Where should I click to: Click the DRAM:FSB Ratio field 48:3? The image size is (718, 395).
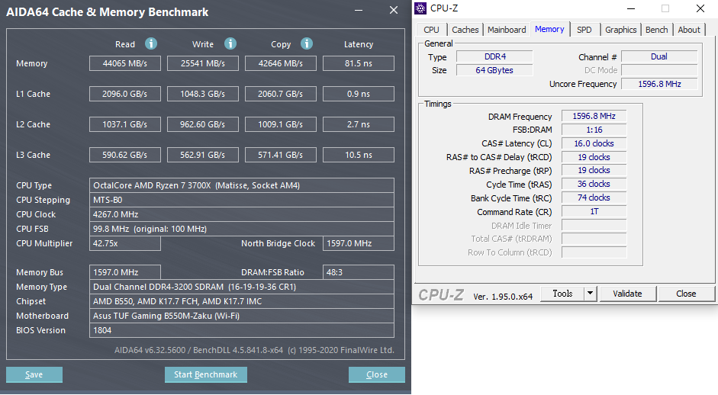pos(359,272)
